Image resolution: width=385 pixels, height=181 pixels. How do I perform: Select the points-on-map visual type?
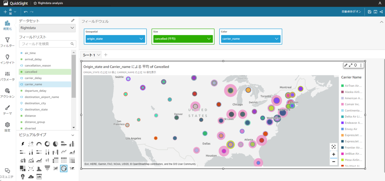64,168
